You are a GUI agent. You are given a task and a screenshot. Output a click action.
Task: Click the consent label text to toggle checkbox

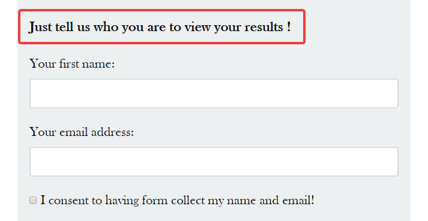click(x=178, y=201)
